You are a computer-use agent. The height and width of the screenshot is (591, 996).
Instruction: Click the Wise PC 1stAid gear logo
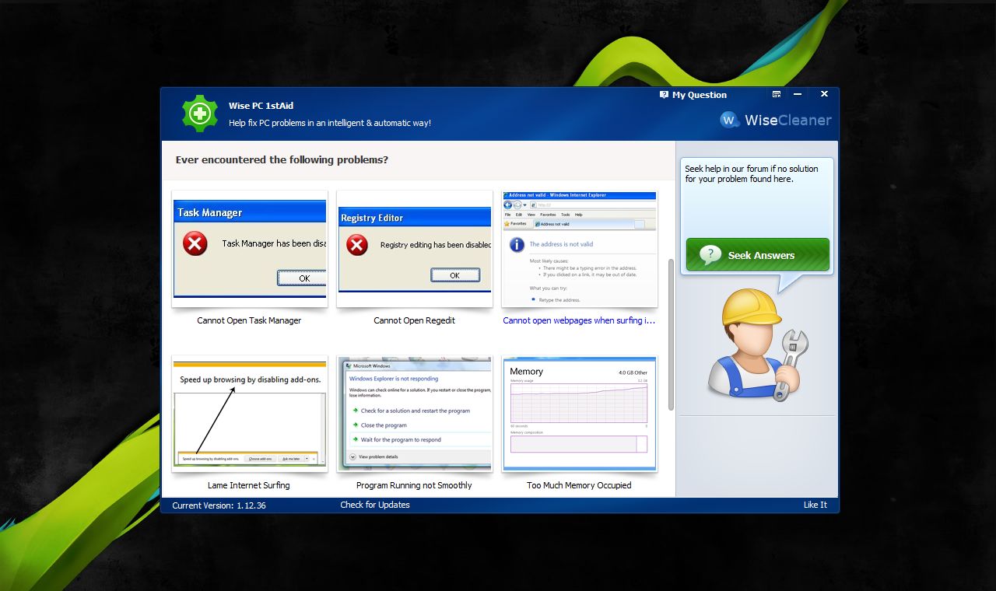tap(199, 114)
